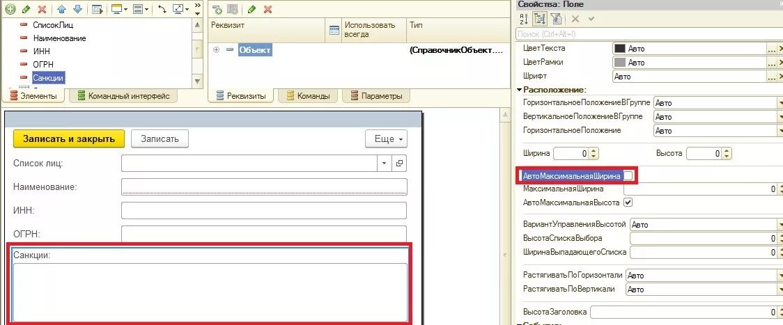Click the Add attribute icon in Requisites toolbar
Viewport: 783px width, 325px height.
click(217, 9)
